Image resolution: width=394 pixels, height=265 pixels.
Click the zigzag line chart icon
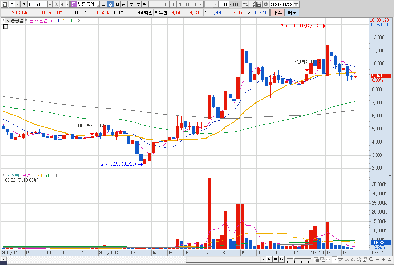coord(347,260)
